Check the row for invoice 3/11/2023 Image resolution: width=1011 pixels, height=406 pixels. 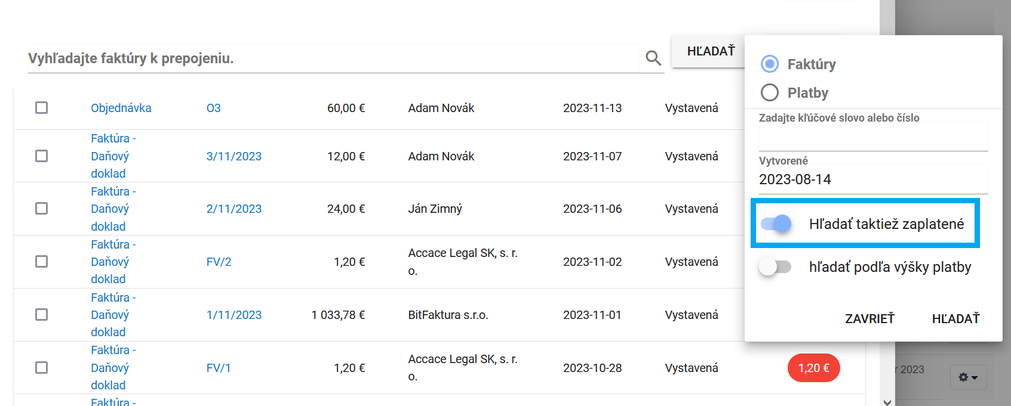click(x=41, y=156)
